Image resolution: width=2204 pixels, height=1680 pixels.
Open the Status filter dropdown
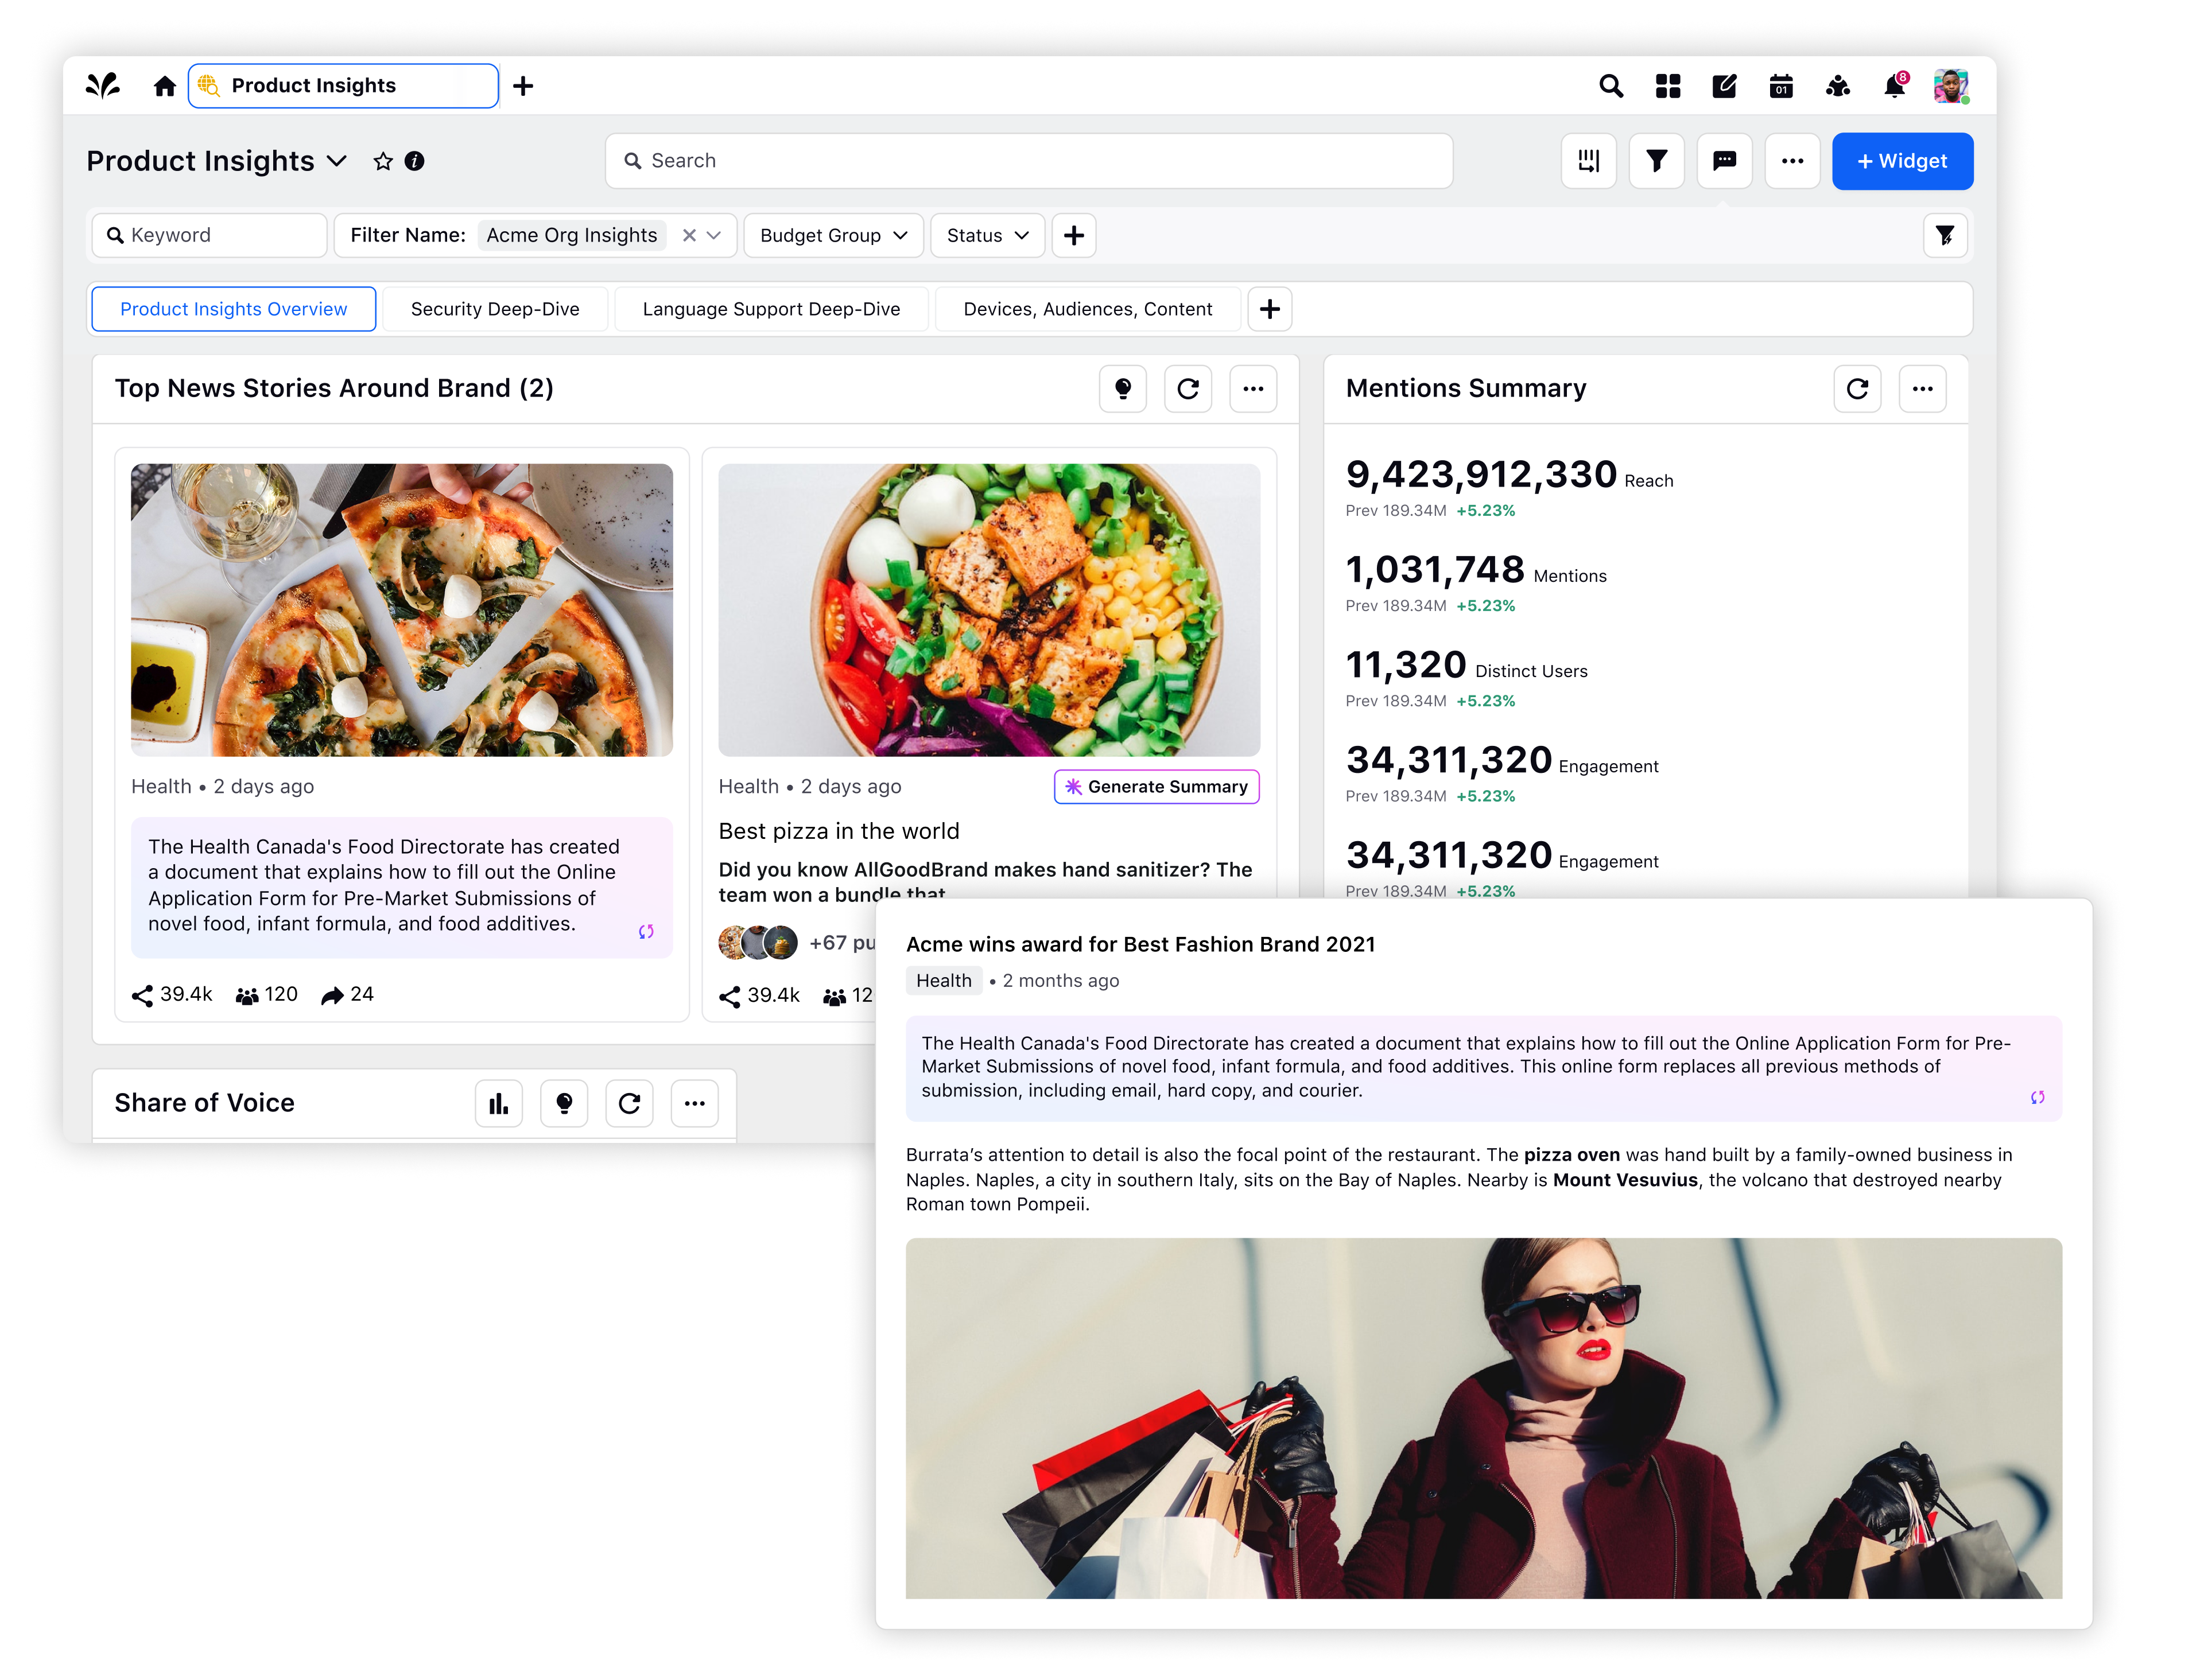click(x=987, y=235)
